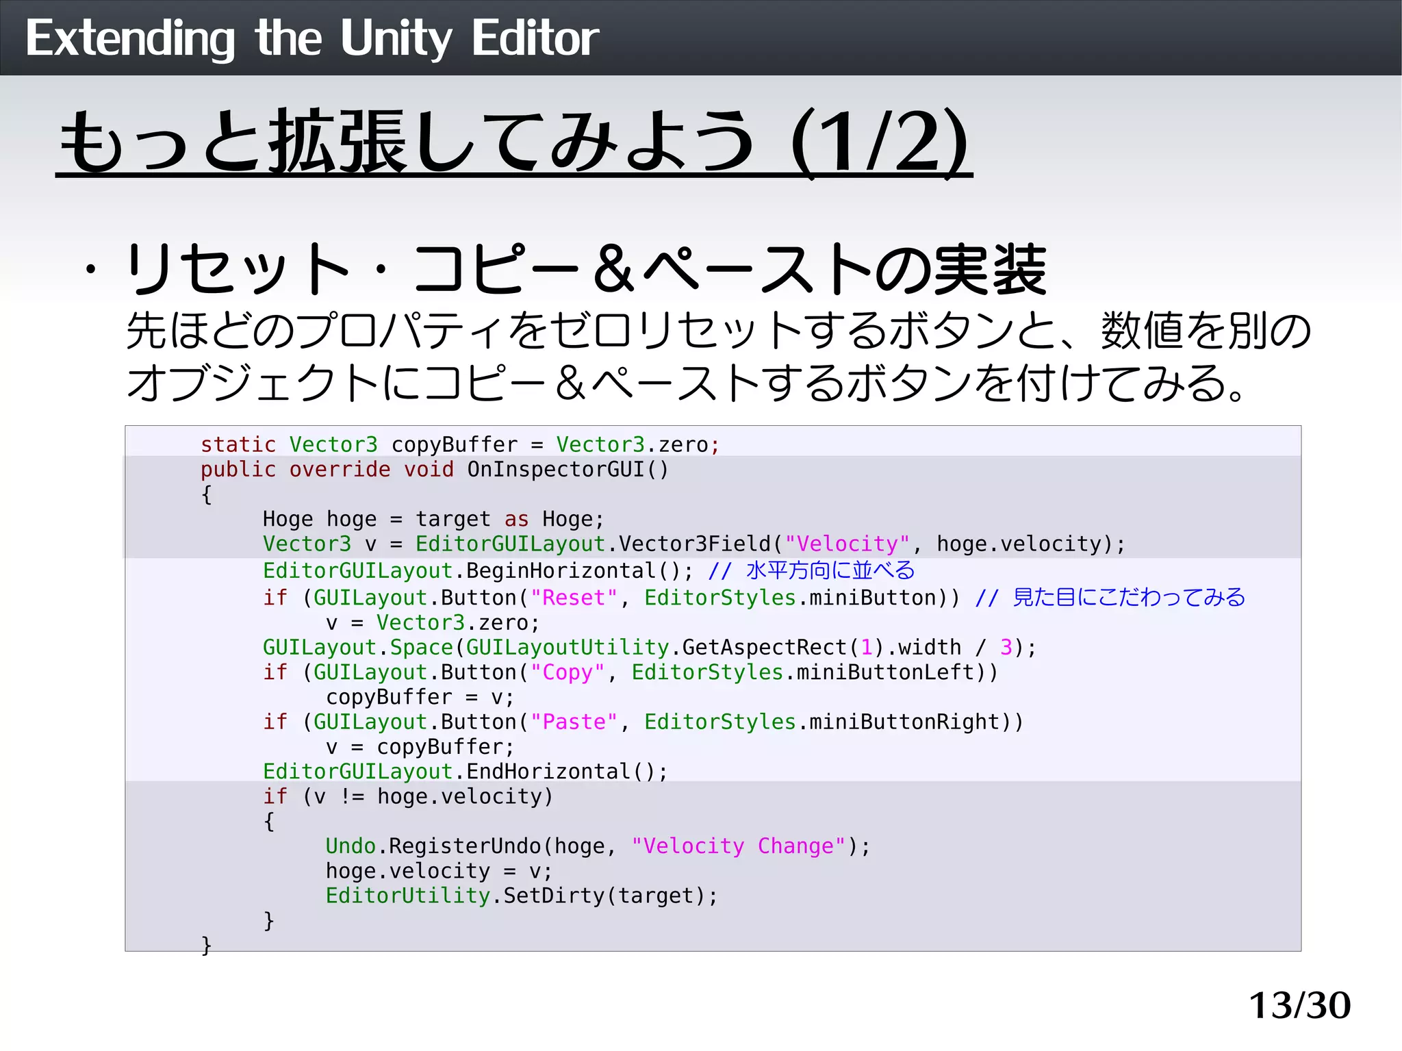The image size is (1402, 1051).
Task: Click the 'Extending the Unity Editor' header title
Action: (x=312, y=38)
